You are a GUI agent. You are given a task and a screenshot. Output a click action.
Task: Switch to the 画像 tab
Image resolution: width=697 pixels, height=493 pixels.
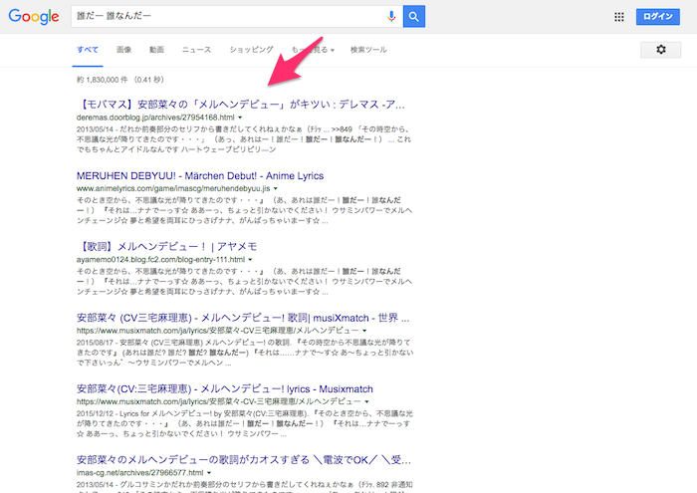click(x=123, y=49)
